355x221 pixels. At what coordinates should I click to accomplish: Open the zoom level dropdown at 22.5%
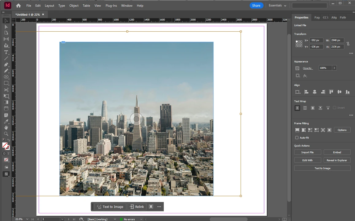click(27, 219)
